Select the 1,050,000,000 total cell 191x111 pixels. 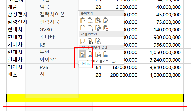point(162,52)
